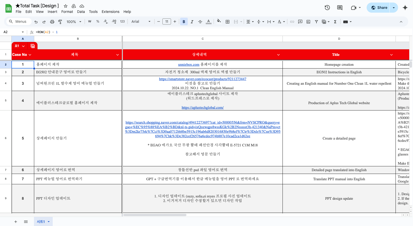Open the Case No column filter dropdown
This screenshot has height=226, width=413.
[30, 55]
